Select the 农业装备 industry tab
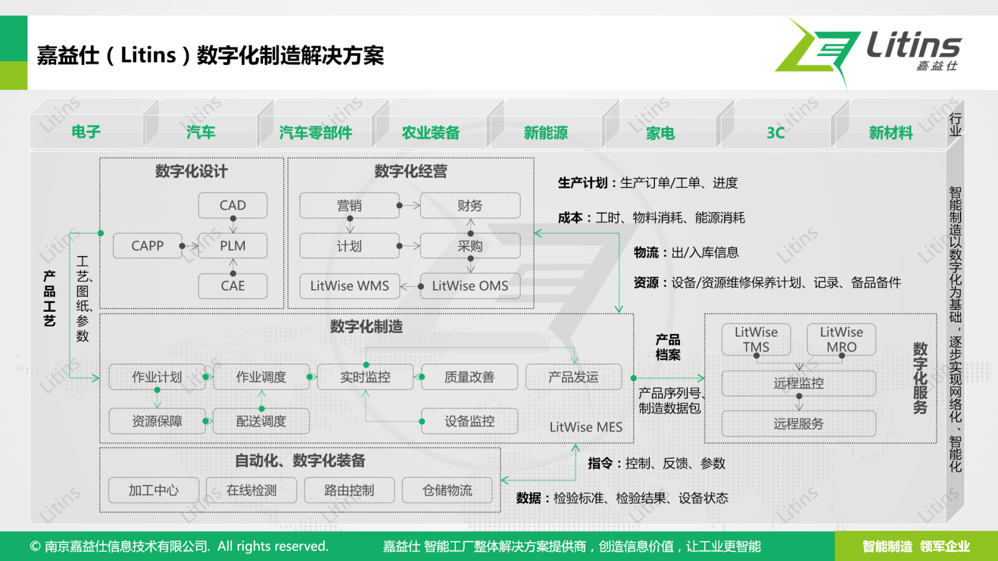This screenshot has height=561, width=998. pos(430,132)
